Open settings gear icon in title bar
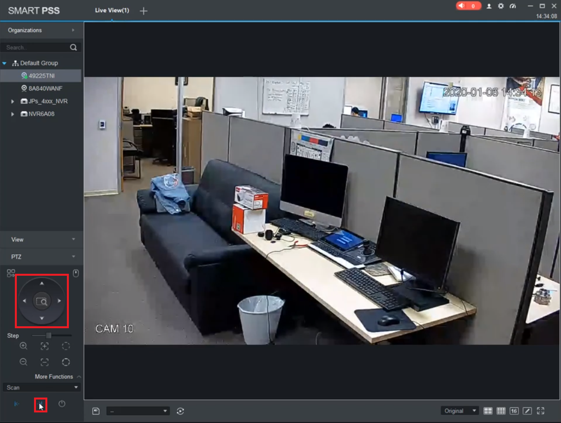Viewport: 561px width, 423px height. coord(501,6)
